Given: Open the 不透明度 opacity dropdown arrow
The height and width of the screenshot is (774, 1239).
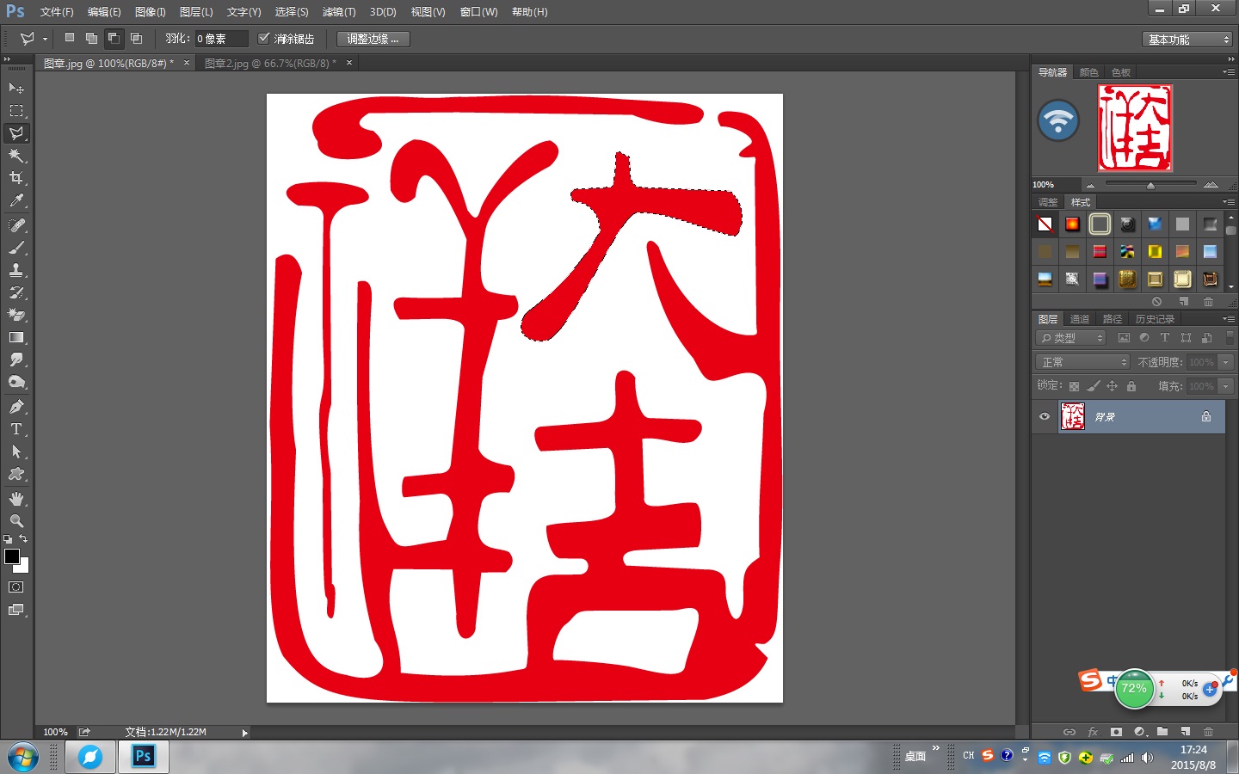Looking at the screenshot, I should 1227,362.
